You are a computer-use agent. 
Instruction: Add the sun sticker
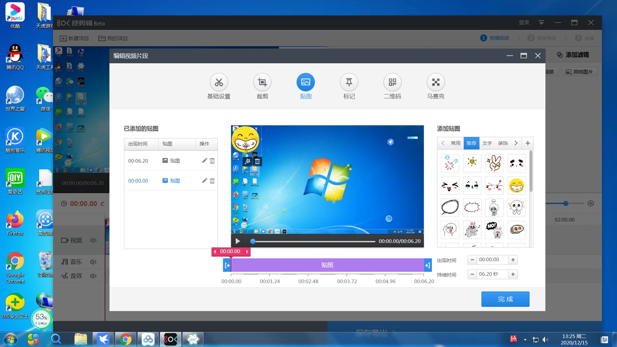pyautogui.click(x=472, y=163)
